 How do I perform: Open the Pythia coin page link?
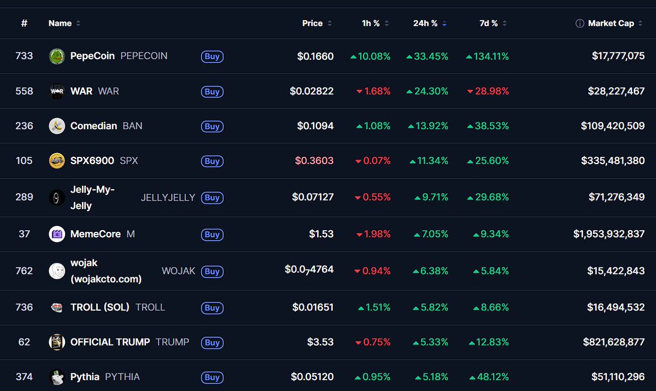[x=85, y=377]
